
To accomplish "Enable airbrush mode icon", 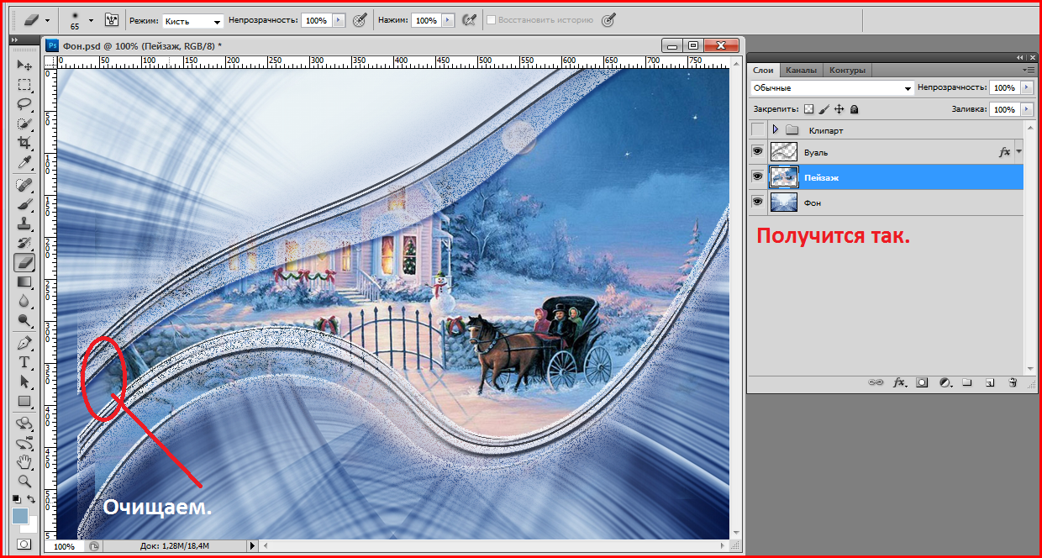I will click(x=470, y=19).
